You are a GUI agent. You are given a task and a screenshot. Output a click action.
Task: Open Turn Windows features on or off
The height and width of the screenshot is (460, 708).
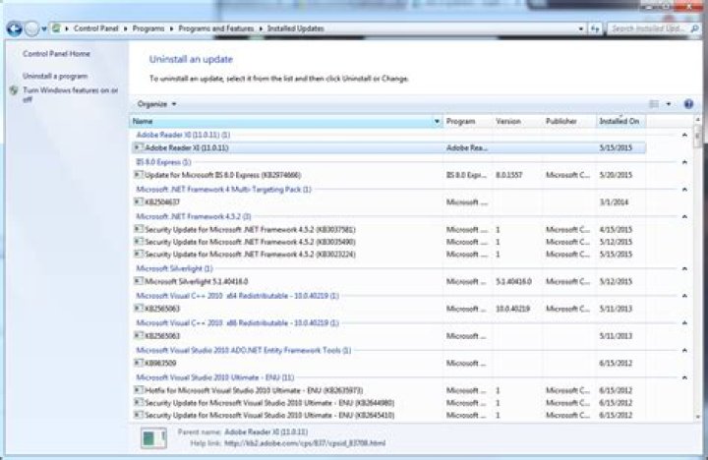tap(71, 94)
